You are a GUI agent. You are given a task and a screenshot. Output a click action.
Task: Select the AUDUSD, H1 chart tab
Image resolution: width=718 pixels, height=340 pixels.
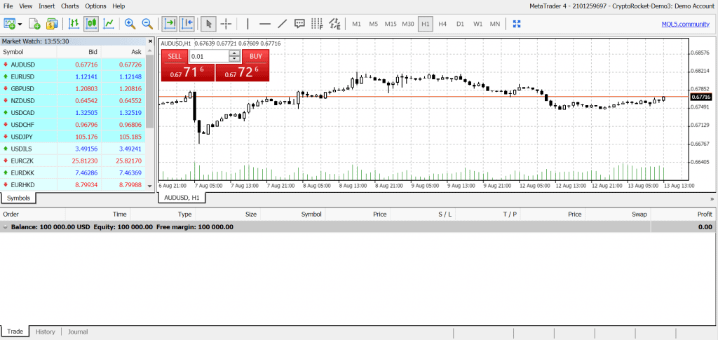click(182, 197)
